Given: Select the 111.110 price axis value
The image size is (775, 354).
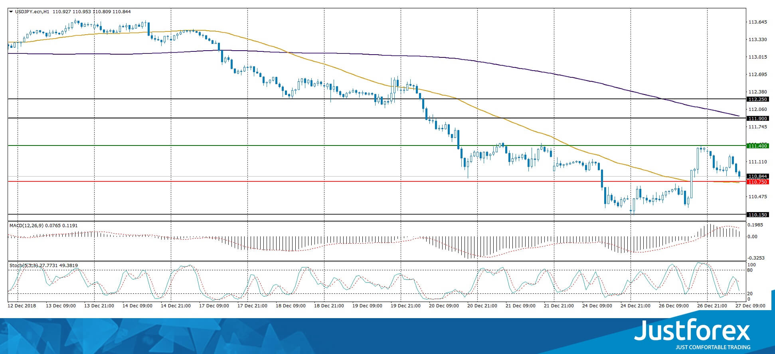Looking at the screenshot, I should tap(758, 162).
